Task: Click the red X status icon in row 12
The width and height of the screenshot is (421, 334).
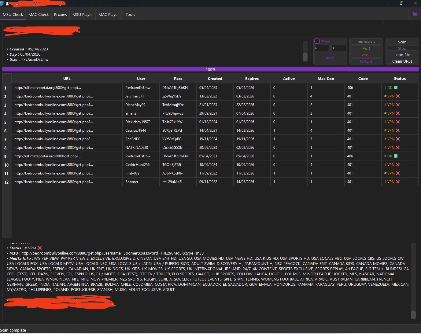Action: [x=398, y=182]
